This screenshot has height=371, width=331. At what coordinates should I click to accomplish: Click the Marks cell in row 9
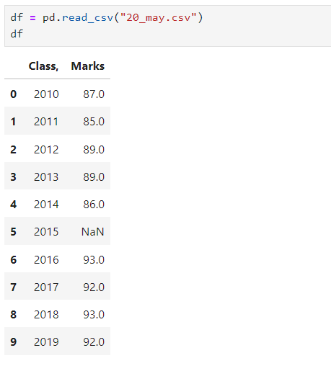point(94,341)
